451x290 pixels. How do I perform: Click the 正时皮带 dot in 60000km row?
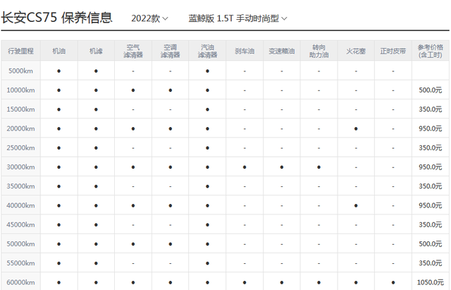point(393,282)
